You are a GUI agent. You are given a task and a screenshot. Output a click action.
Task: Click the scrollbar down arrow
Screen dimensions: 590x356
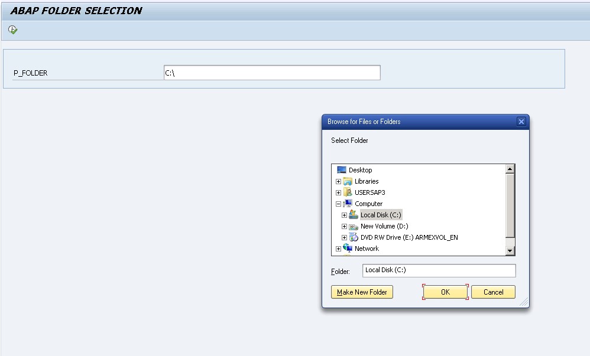(510, 251)
